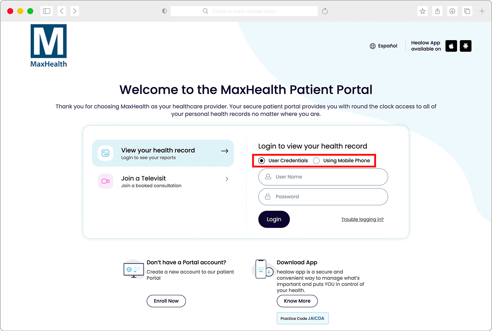Open the Trouble logging in link
Screen dimensions: 492x331
pyautogui.click(x=362, y=219)
